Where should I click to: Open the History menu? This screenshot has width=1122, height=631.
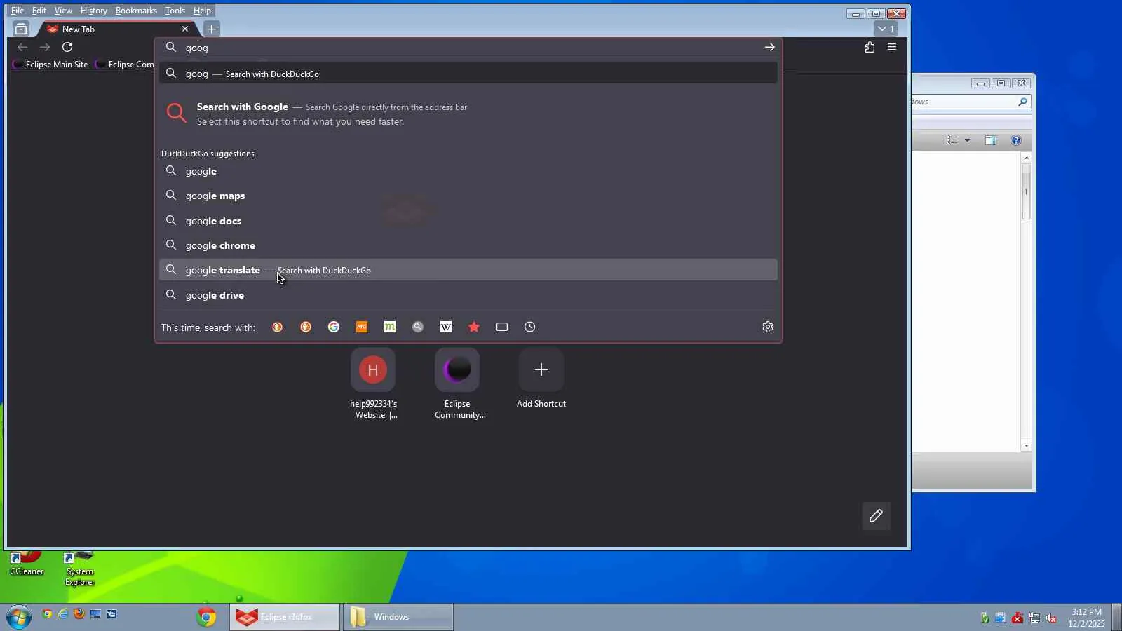pyautogui.click(x=93, y=11)
